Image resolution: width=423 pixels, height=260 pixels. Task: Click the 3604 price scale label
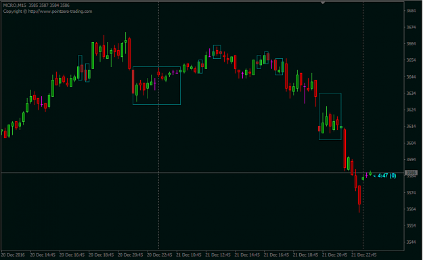411,143
